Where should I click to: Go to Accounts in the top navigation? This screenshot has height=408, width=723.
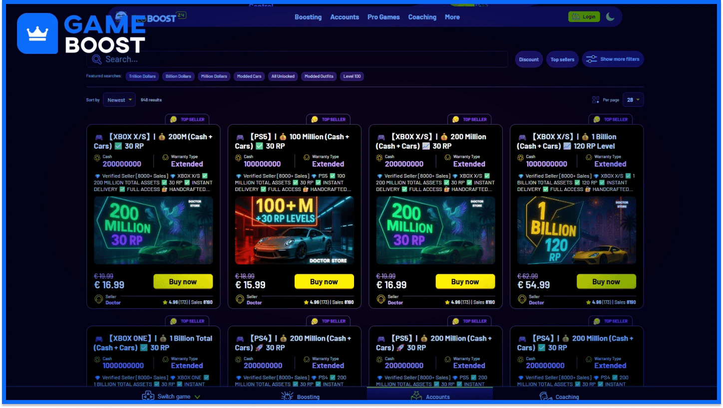click(345, 17)
